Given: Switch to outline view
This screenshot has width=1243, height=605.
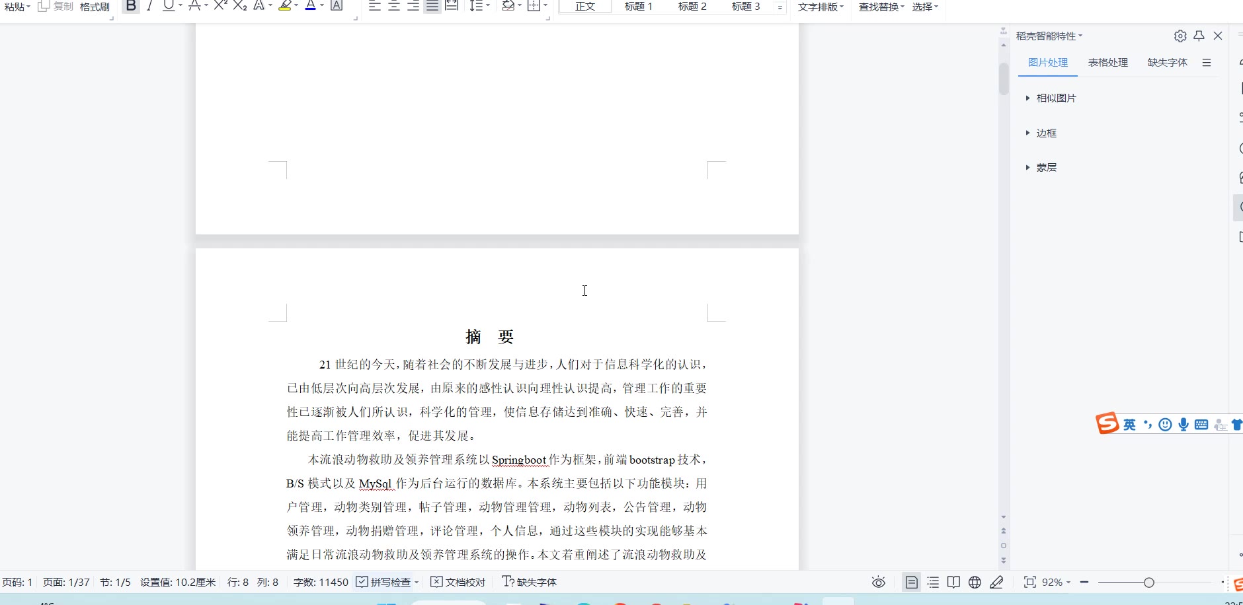Looking at the screenshot, I should [x=933, y=582].
